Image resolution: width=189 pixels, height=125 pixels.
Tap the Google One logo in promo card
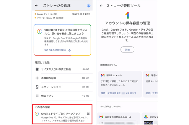point(40,32)
